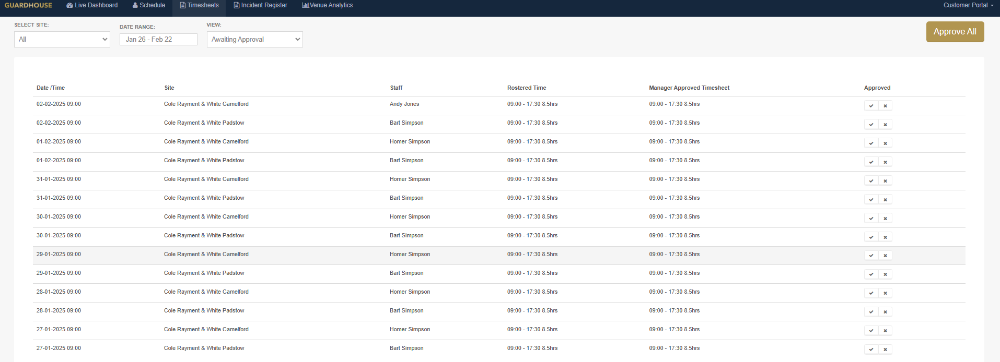
Task: Click Manager Approved Timesheet column header
Action: coord(689,88)
